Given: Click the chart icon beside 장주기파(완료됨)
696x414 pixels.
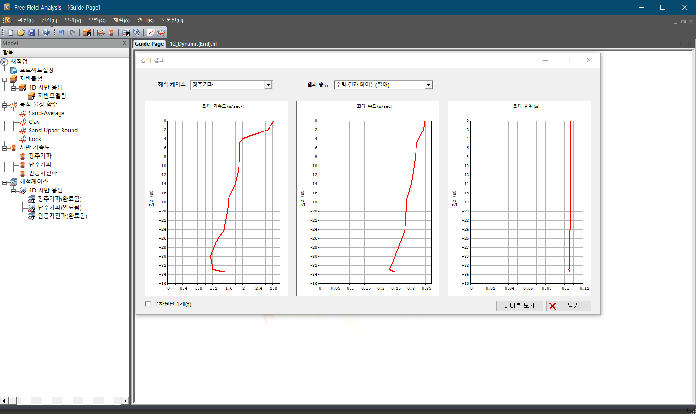Looking at the screenshot, I should [x=31, y=199].
